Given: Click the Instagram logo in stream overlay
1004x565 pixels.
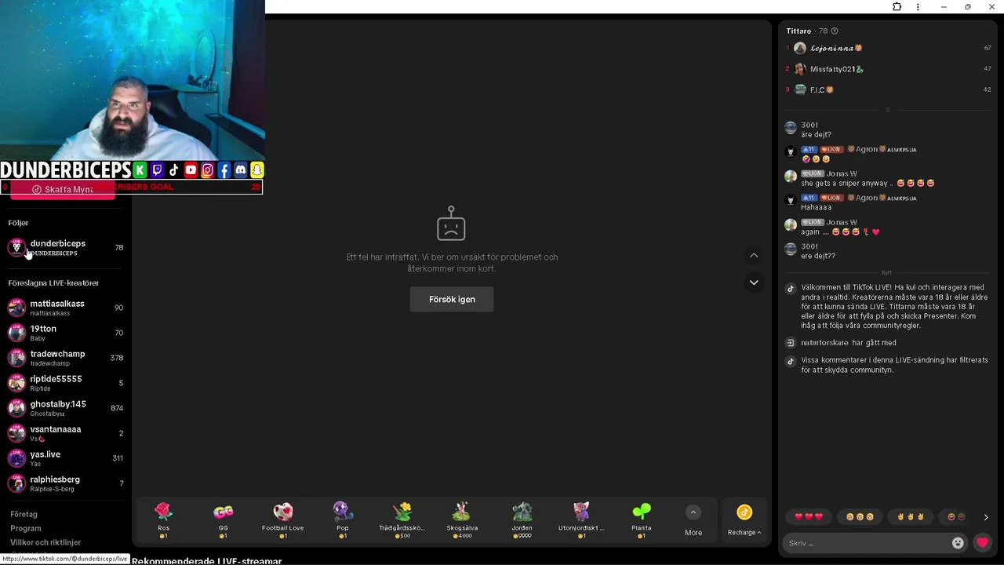Looking at the screenshot, I should (207, 170).
